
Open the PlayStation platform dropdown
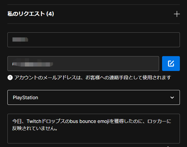(x=93, y=97)
